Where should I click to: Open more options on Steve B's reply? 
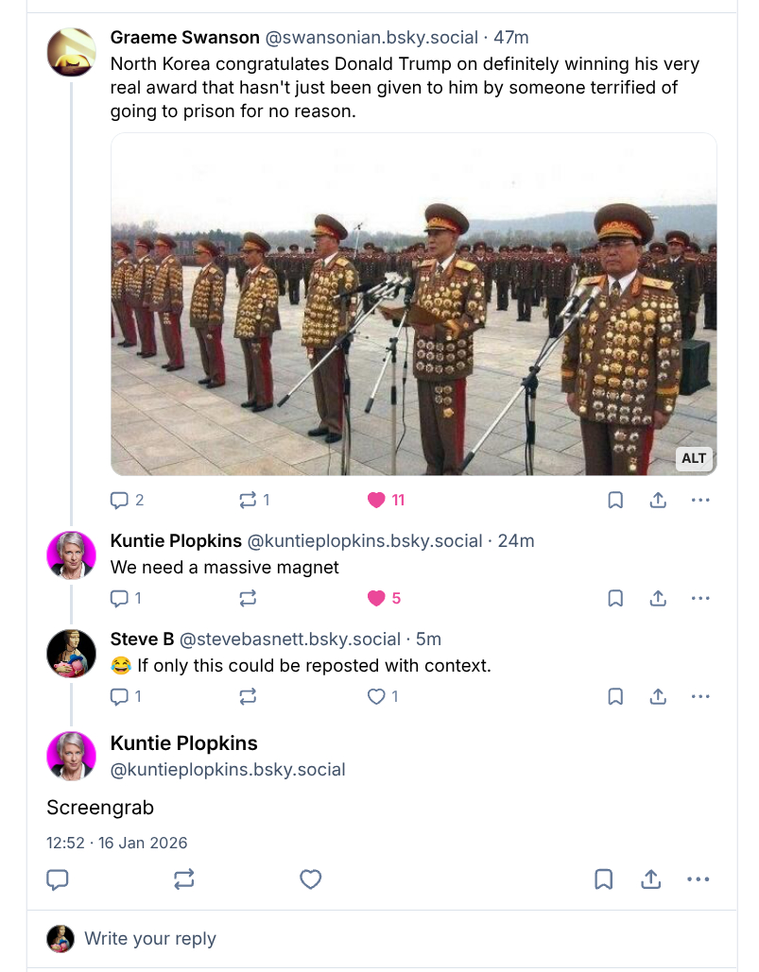tap(700, 696)
